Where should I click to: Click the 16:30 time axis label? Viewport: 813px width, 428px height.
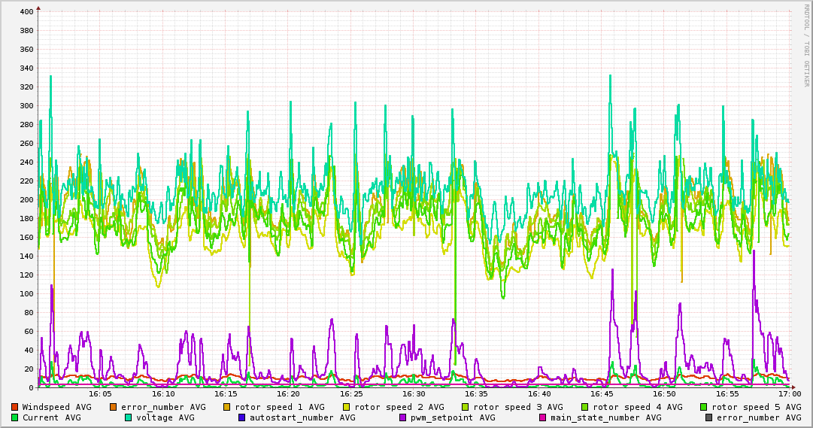pyautogui.click(x=414, y=393)
